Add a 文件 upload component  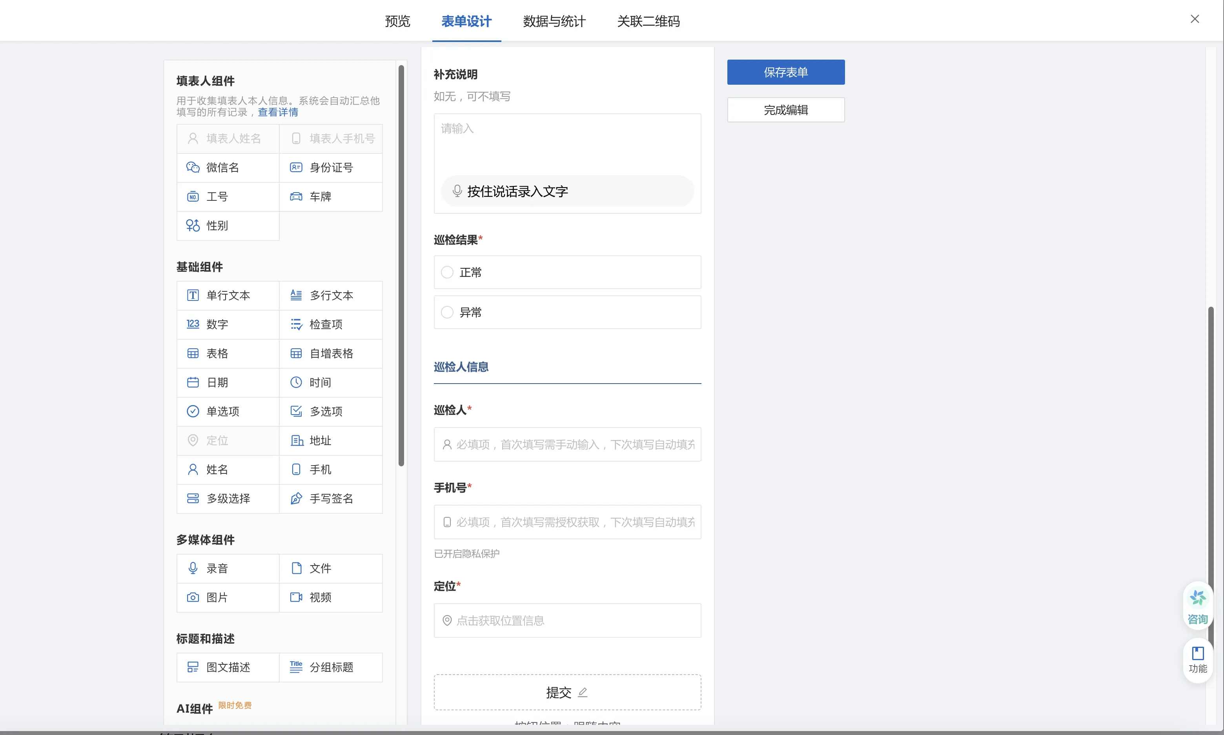pos(331,568)
